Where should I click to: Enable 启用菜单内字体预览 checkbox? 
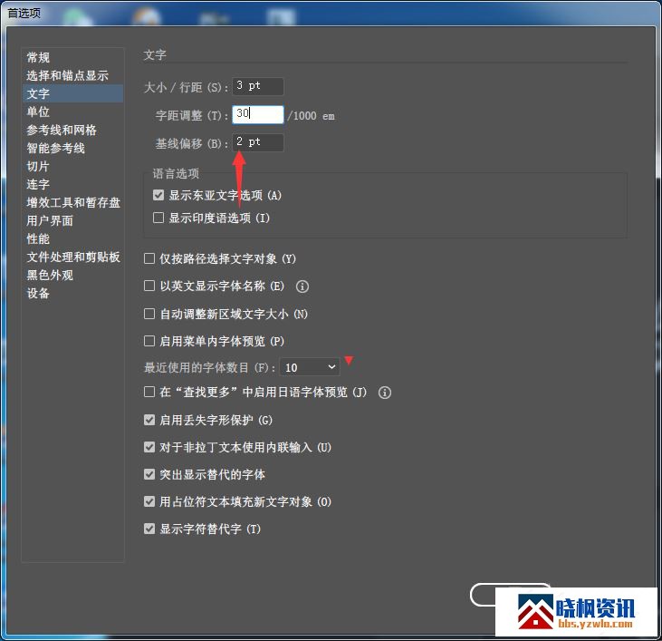[149, 341]
